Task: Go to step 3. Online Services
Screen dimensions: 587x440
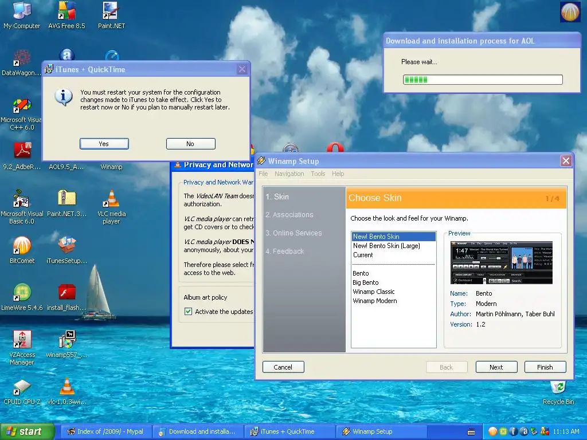Action: point(293,233)
